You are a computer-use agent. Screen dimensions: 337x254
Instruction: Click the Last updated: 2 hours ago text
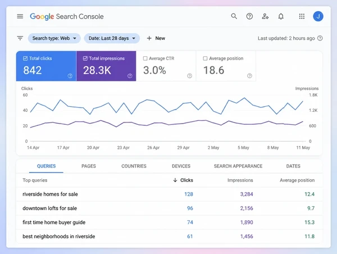[286, 38]
